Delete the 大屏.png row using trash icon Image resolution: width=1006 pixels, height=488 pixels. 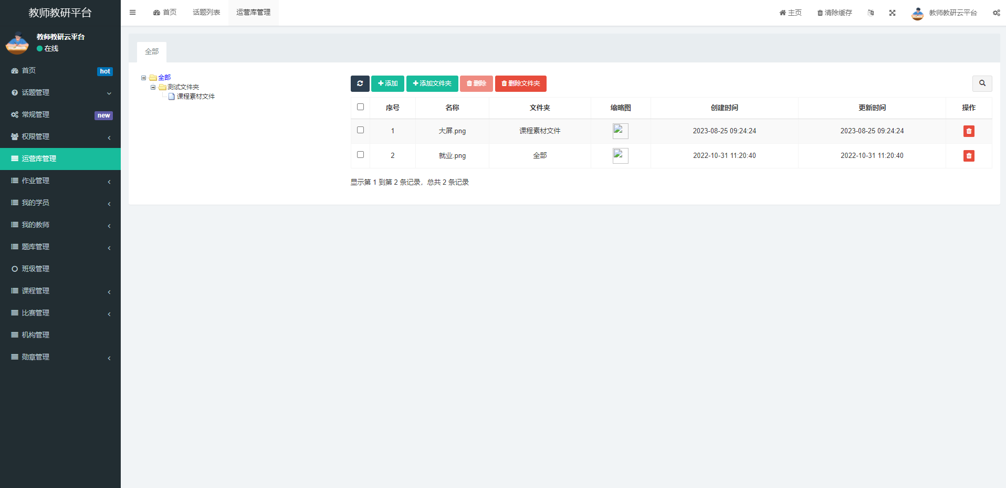(969, 131)
